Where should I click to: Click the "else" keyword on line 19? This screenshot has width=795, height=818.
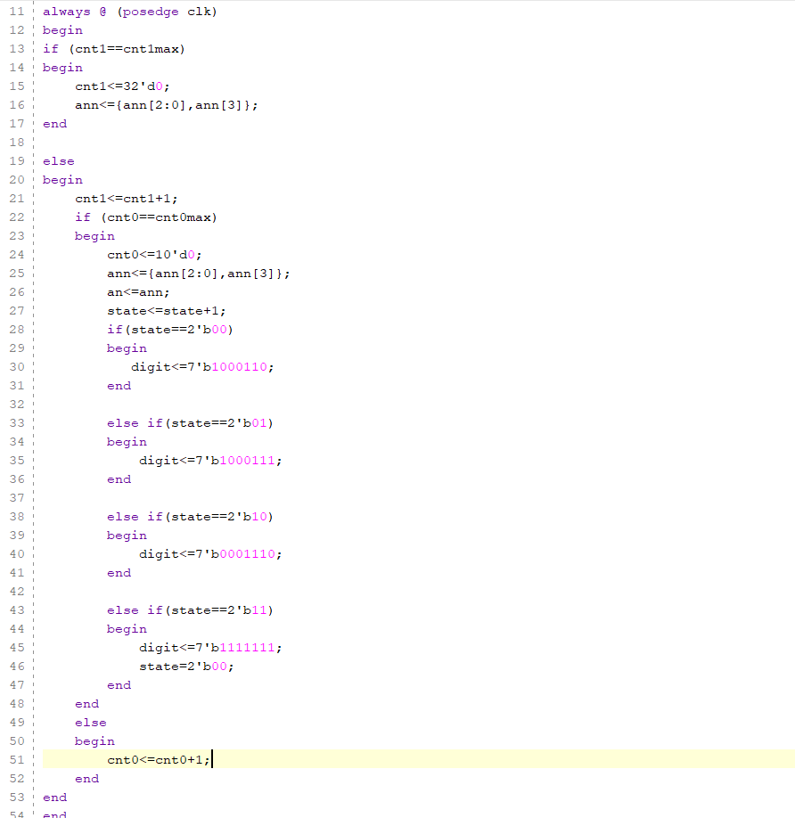click(x=59, y=161)
